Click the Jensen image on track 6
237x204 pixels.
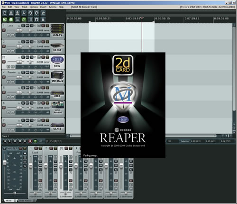(57, 108)
